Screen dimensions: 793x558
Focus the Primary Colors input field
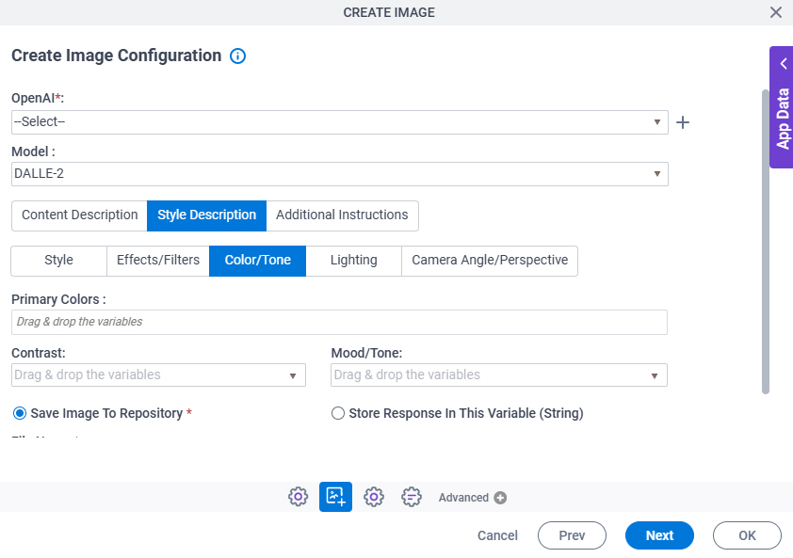[x=339, y=322]
